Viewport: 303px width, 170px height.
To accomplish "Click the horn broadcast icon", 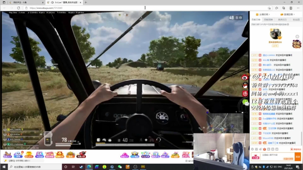I will [260, 149].
